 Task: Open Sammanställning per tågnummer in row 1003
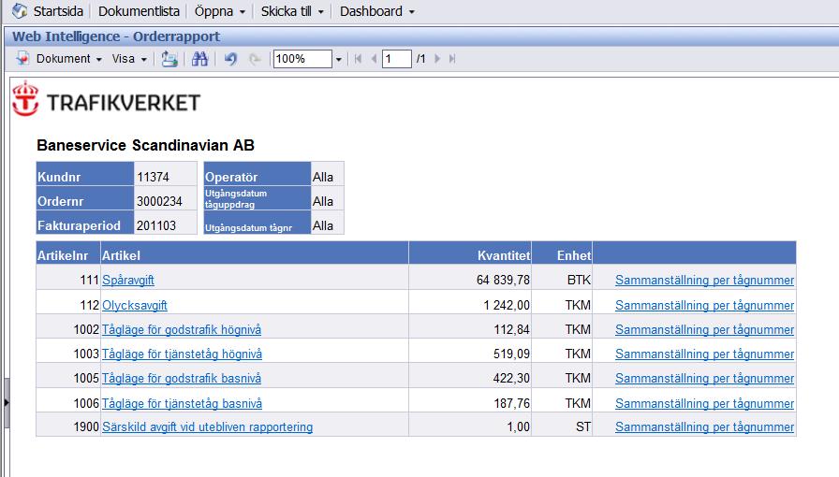pos(704,354)
